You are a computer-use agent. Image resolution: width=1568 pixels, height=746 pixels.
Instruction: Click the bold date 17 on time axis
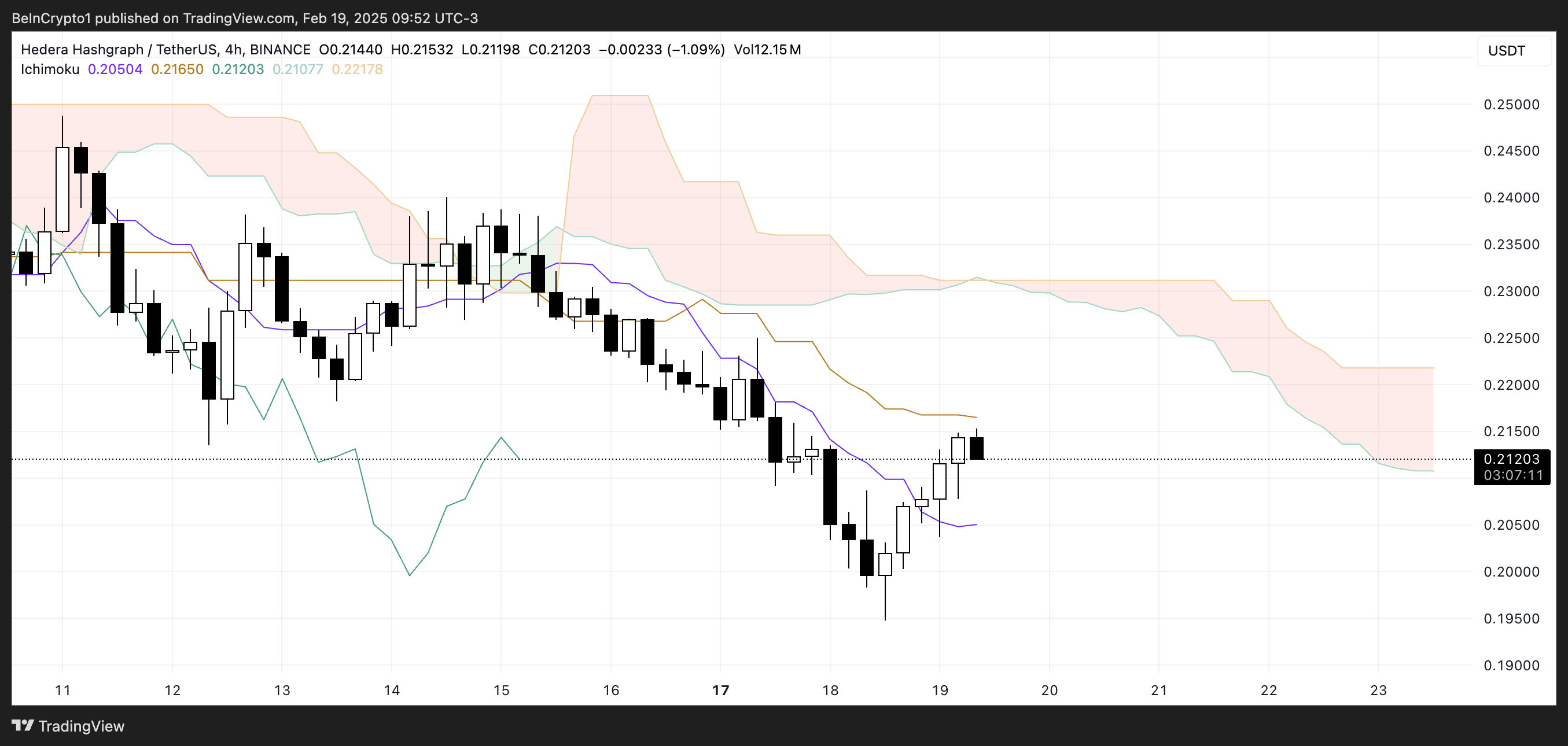(x=720, y=690)
